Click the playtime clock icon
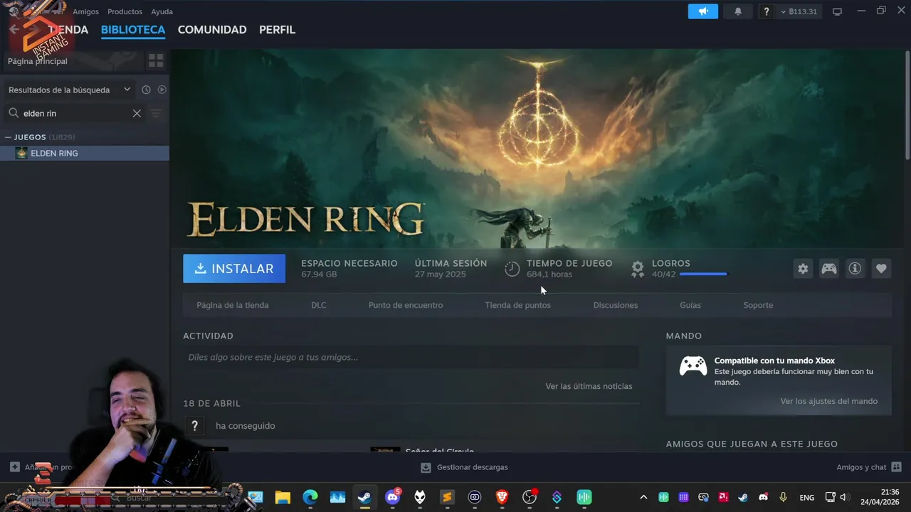 click(512, 269)
